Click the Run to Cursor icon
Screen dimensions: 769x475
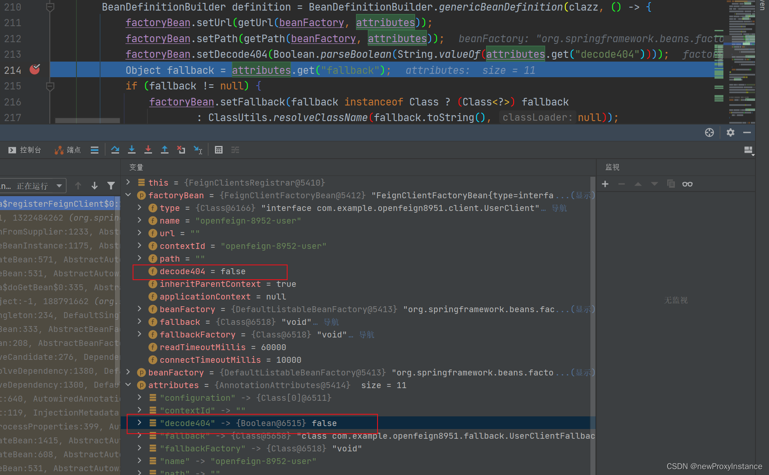[198, 150]
